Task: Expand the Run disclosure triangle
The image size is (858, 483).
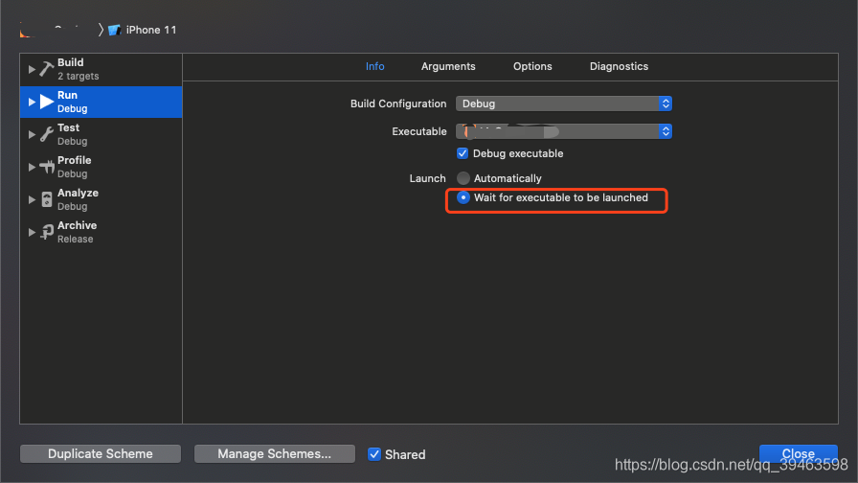Action: (32, 102)
